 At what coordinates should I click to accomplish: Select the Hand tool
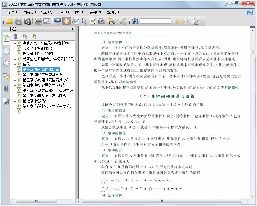click(x=66, y=21)
